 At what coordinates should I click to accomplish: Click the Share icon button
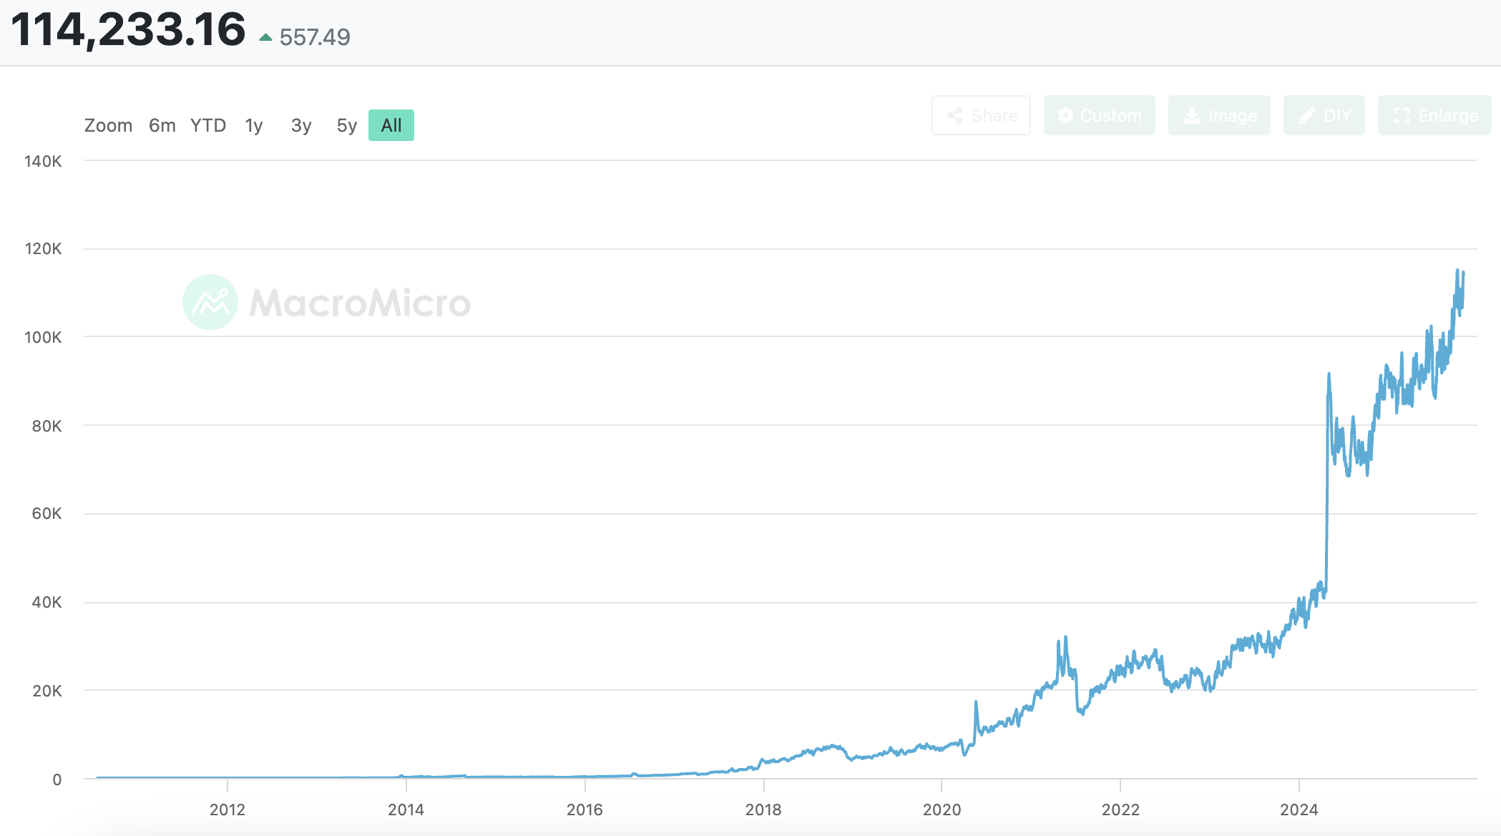981,115
